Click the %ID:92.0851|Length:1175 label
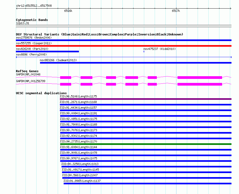Image resolution: width=239 pixels, height=194 pixels. tap(78, 119)
